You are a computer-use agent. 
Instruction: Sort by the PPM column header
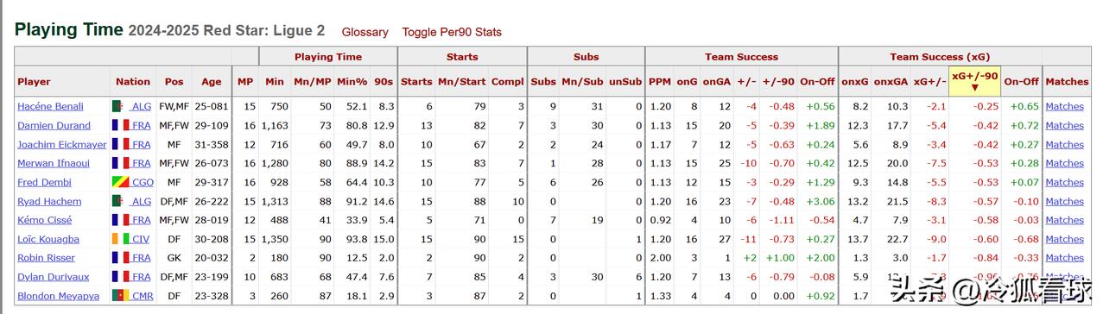[659, 81]
